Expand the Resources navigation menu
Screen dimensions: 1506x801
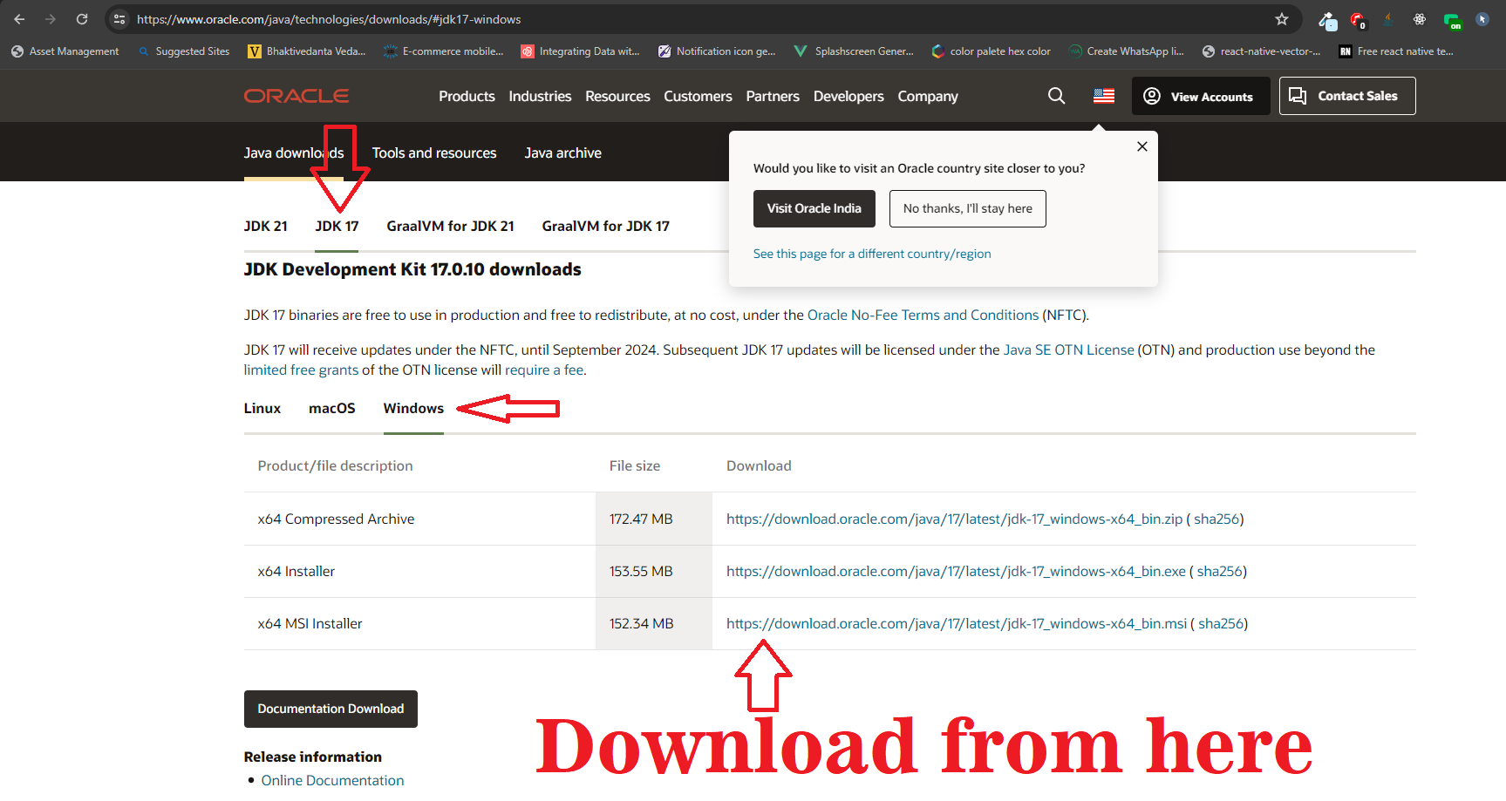[x=617, y=96]
